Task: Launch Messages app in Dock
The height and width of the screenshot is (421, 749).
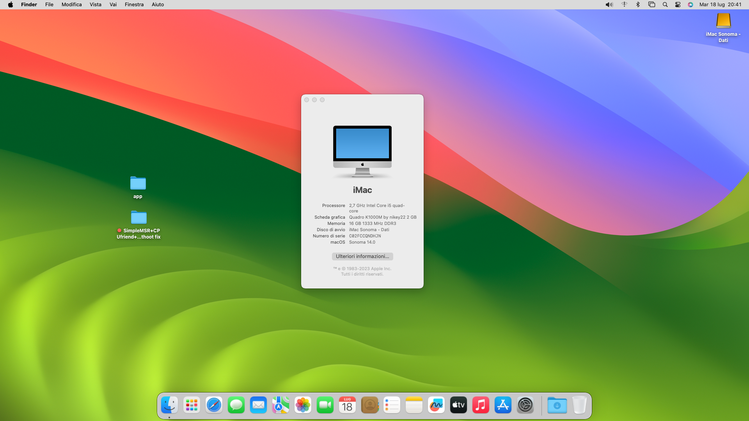Action: tap(236, 405)
